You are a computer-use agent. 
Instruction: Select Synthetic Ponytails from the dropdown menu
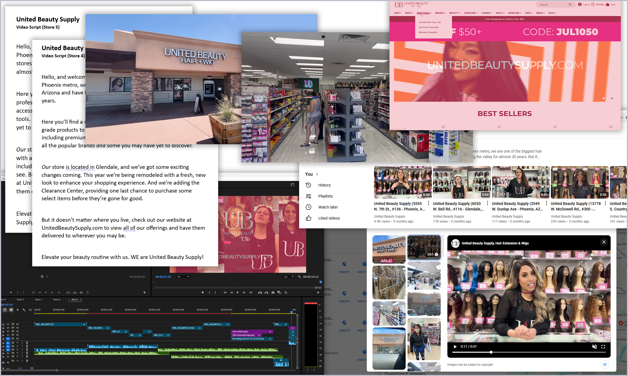click(x=429, y=27)
